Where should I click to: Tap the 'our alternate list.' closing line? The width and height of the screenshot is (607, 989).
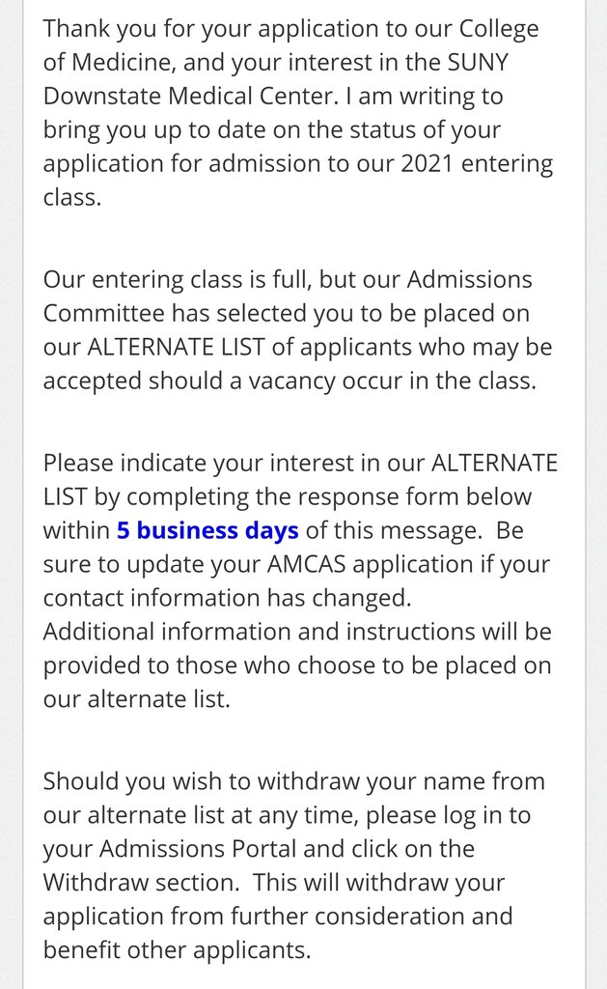tap(136, 699)
